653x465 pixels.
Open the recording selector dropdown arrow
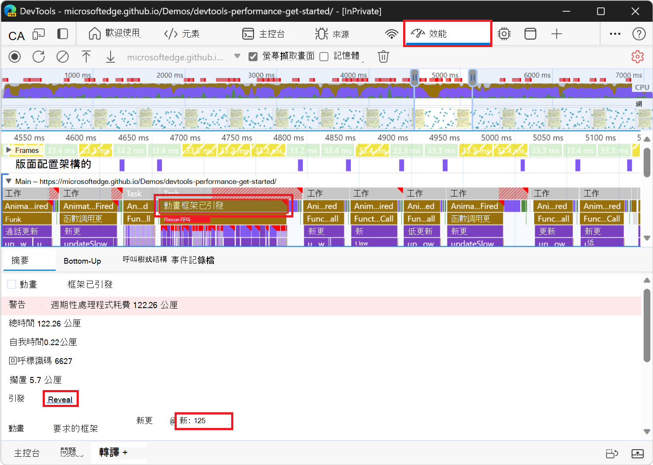pyautogui.click(x=237, y=56)
